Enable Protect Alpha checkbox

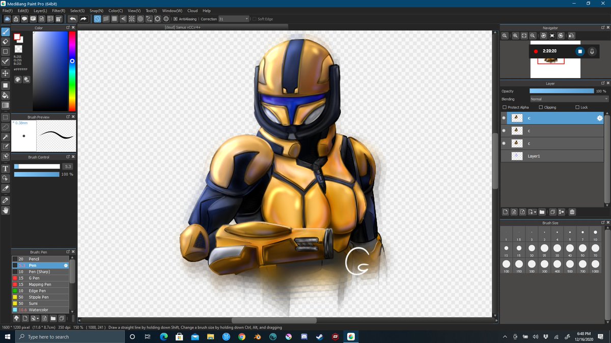[505, 107]
